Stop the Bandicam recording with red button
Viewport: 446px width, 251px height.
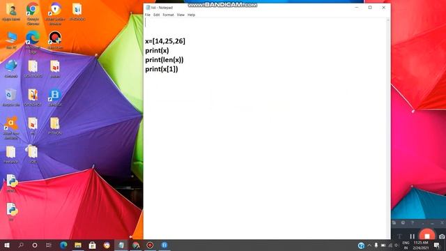427,236
